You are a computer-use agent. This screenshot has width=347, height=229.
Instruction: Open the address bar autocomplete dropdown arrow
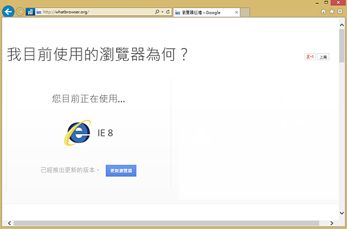click(x=163, y=12)
